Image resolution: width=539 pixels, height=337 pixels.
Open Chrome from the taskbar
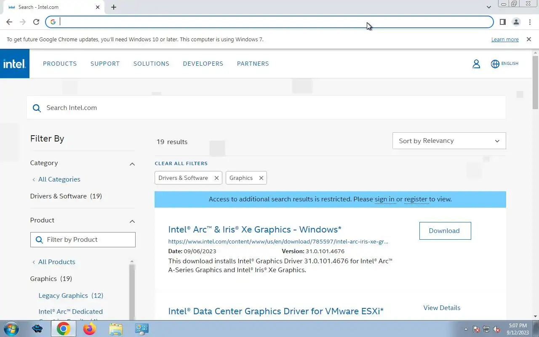63,329
